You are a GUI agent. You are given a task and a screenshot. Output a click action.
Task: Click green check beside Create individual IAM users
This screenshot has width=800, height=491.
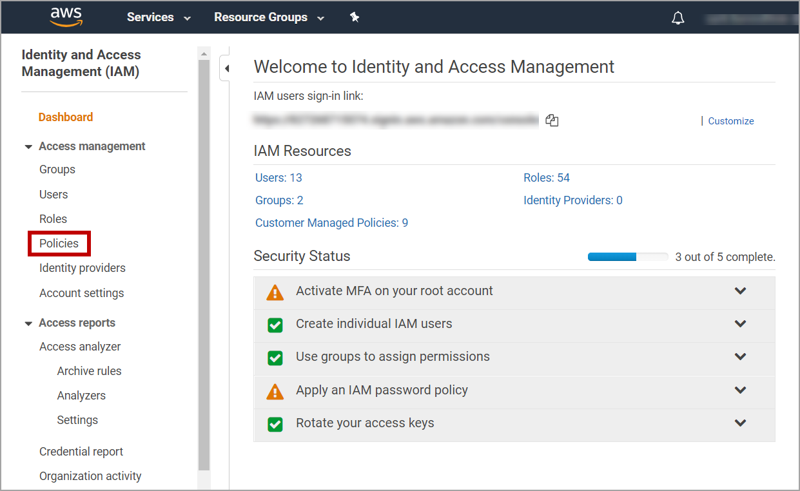(x=275, y=325)
